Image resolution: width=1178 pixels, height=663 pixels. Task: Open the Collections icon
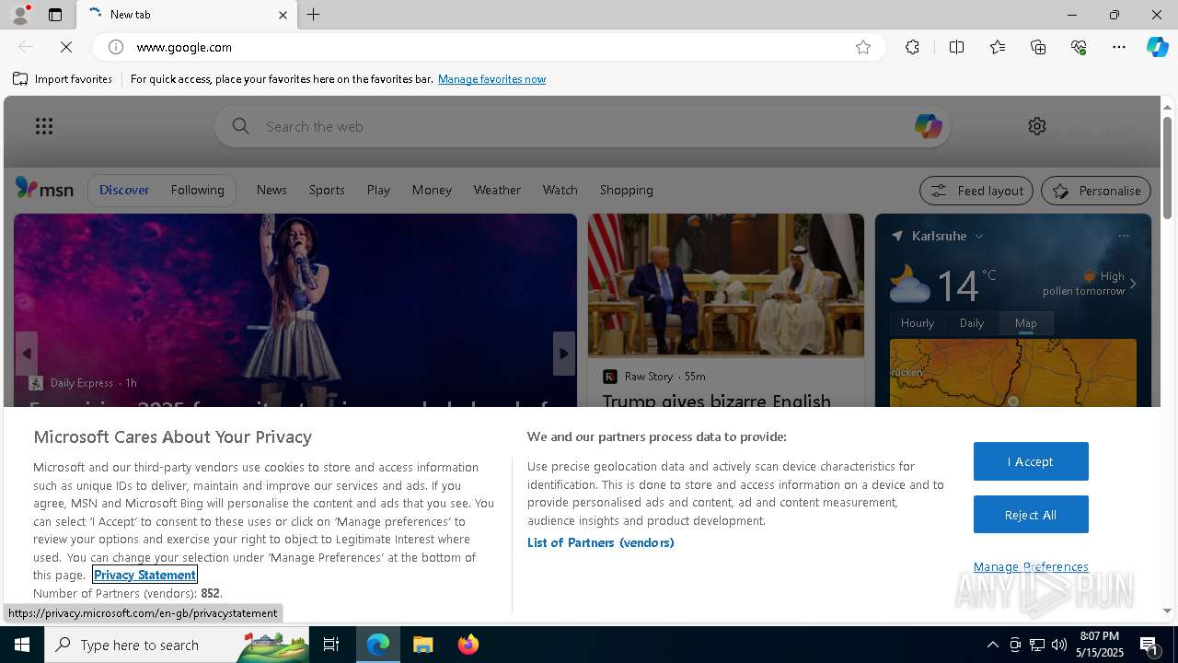(1038, 47)
